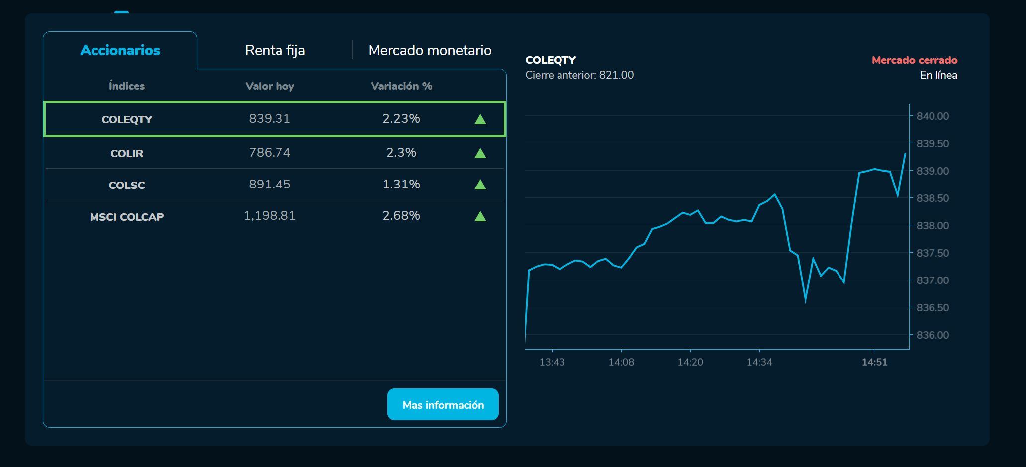This screenshot has height=467, width=1026.
Task: Click green up arrow in MSCI COLCAP row
Action: (x=480, y=216)
